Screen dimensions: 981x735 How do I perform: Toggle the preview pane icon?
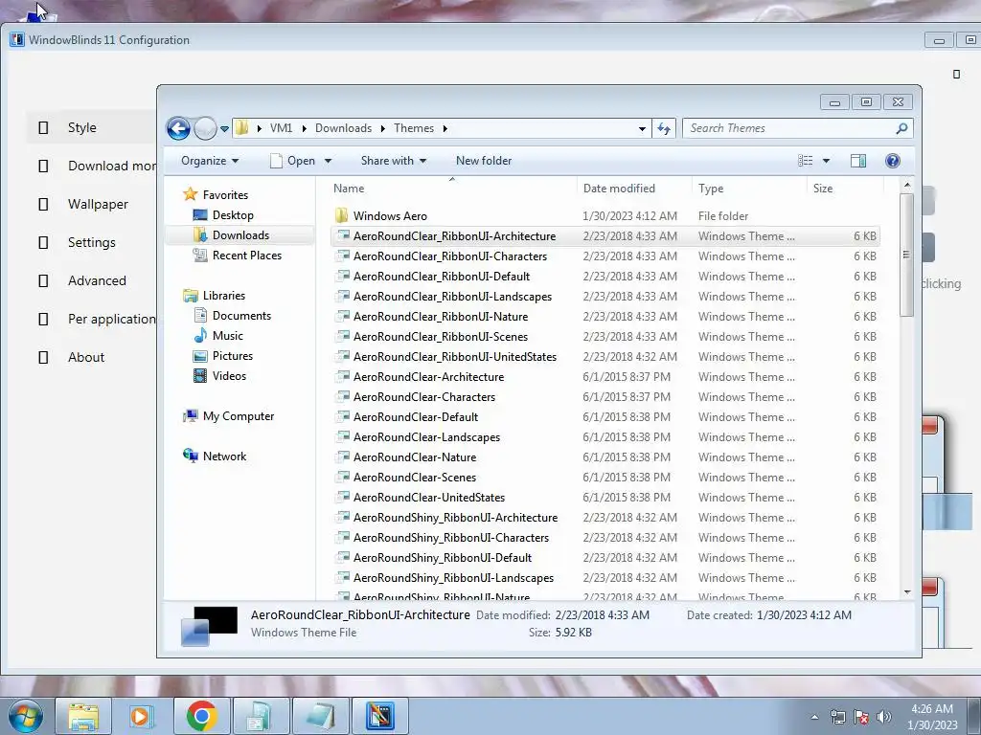tap(858, 161)
